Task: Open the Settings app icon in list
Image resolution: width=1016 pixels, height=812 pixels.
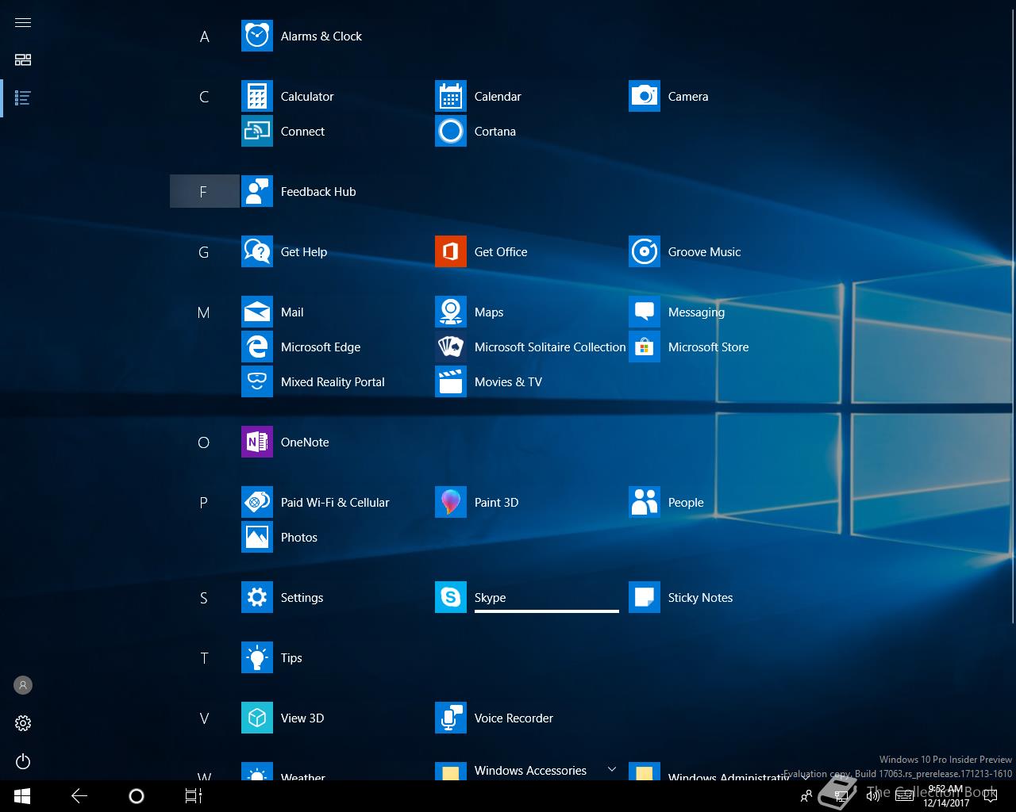Action: (257, 598)
